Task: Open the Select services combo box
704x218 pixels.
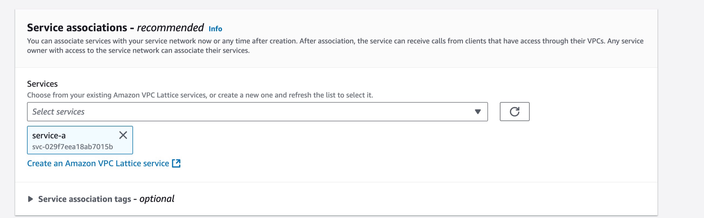Action: pyautogui.click(x=257, y=112)
